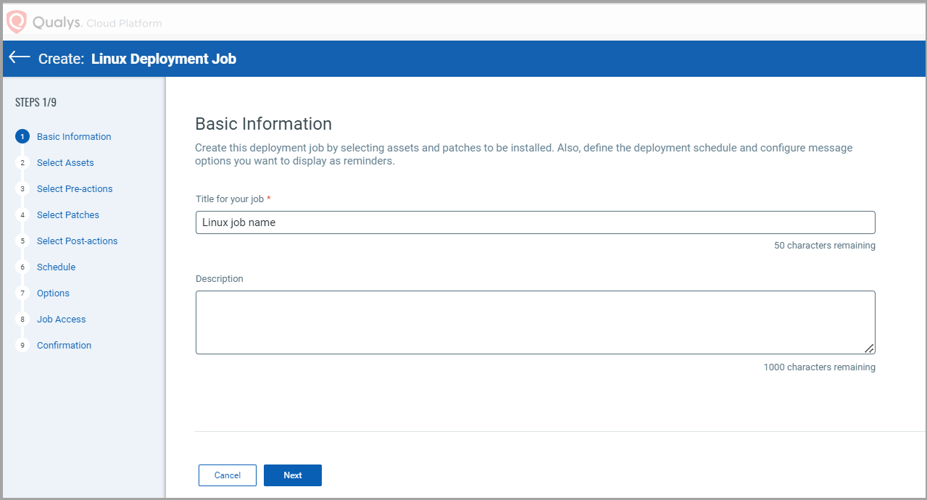Click step 6 number circle

coord(22,267)
